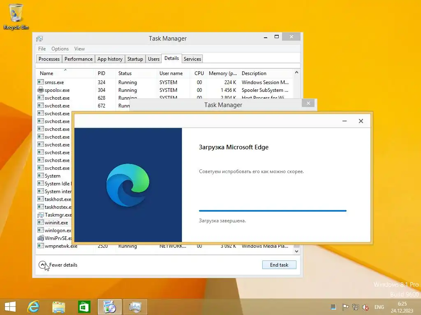Sort by the Name column header
Image resolution: width=421 pixels, height=315 pixels.
(65, 73)
